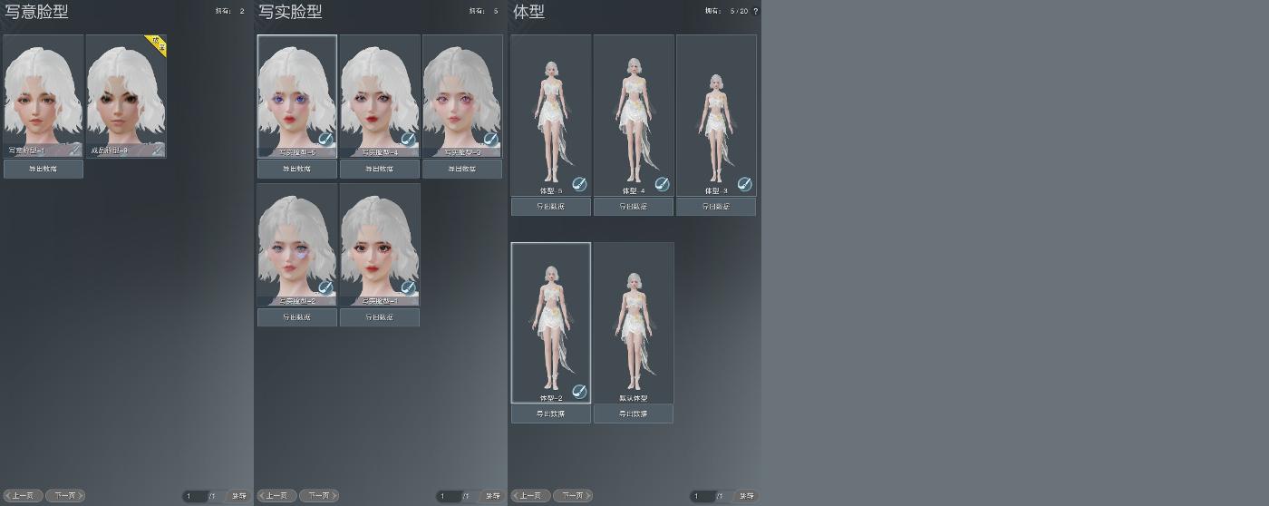Click 导出数据 button under 体型 3

point(716,207)
